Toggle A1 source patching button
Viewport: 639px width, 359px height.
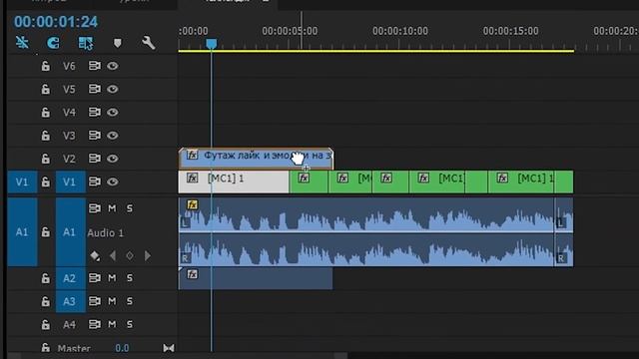pos(22,232)
